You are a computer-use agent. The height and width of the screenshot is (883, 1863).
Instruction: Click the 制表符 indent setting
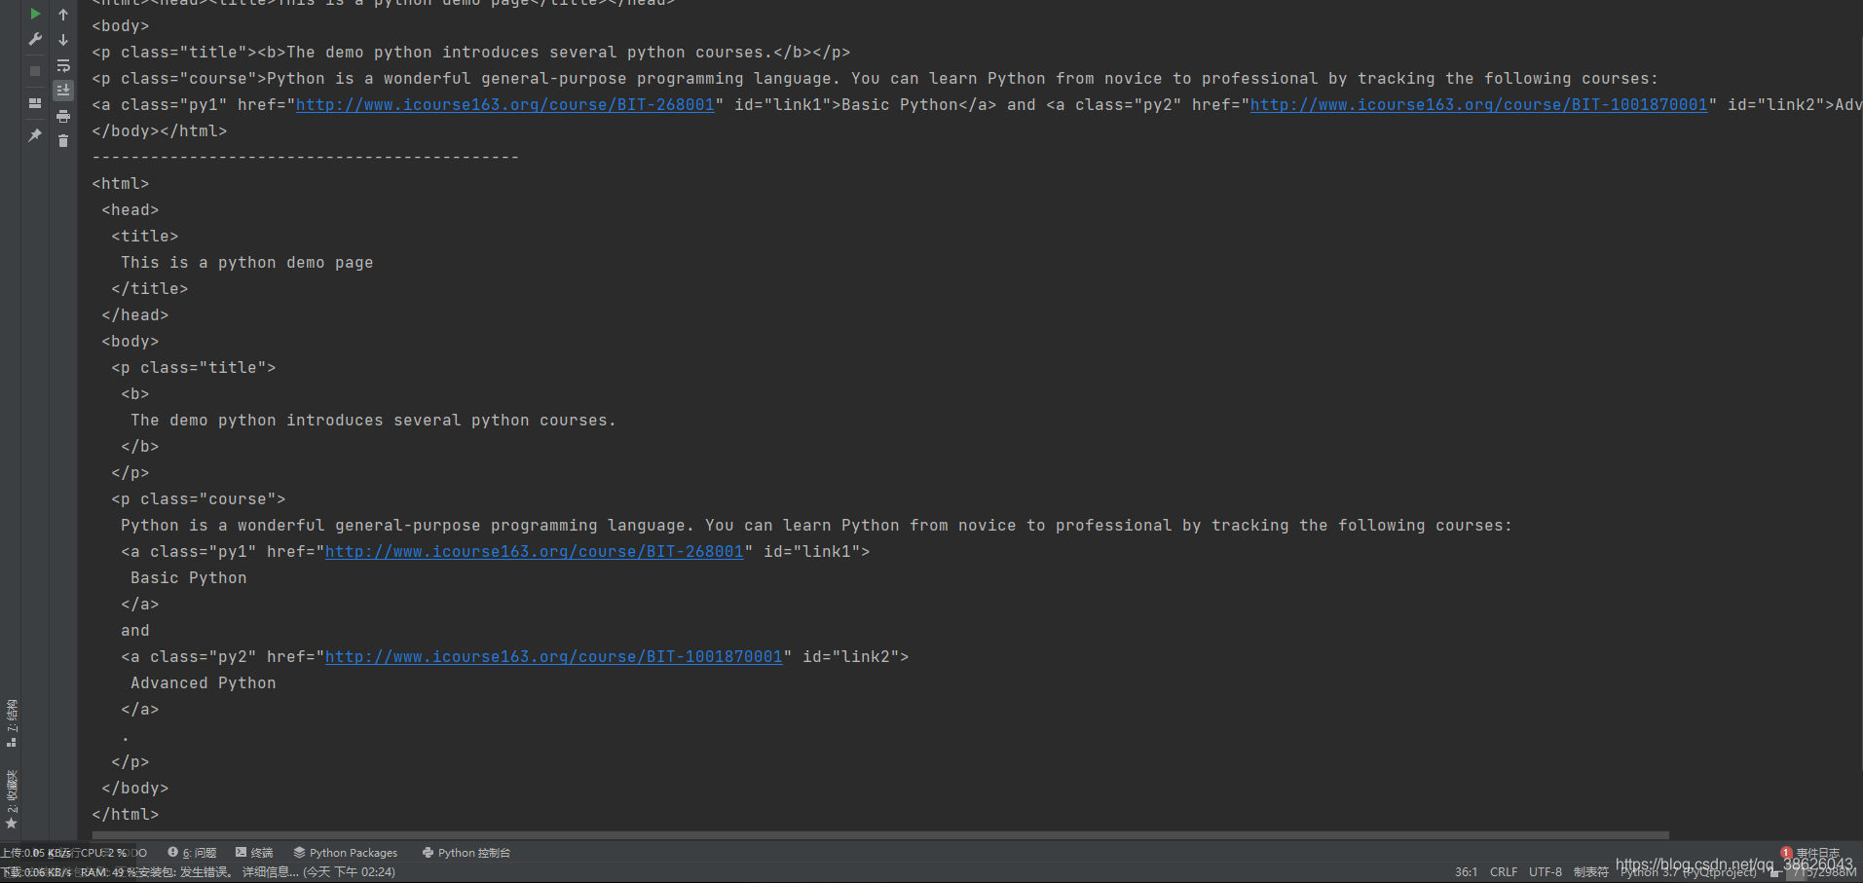point(1591,872)
